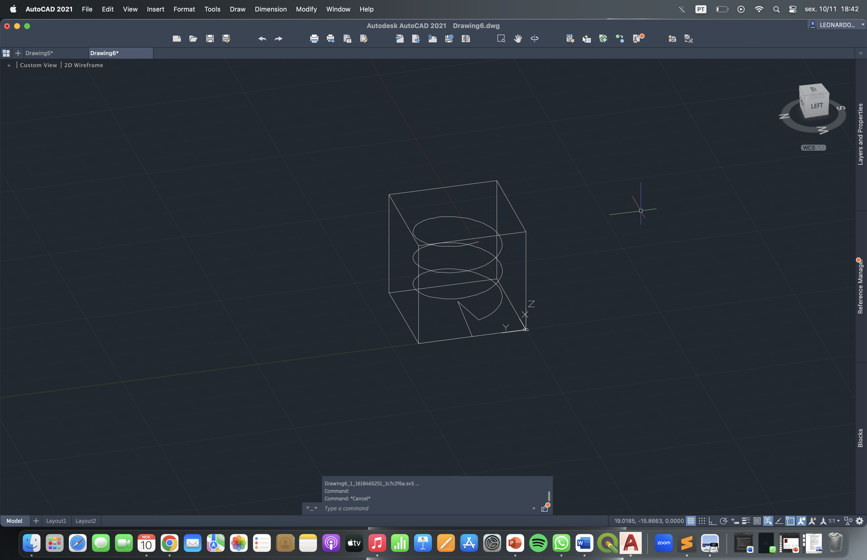Image resolution: width=867 pixels, height=560 pixels.
Task: Click the command line notification icon
Action: coord(545,508)
